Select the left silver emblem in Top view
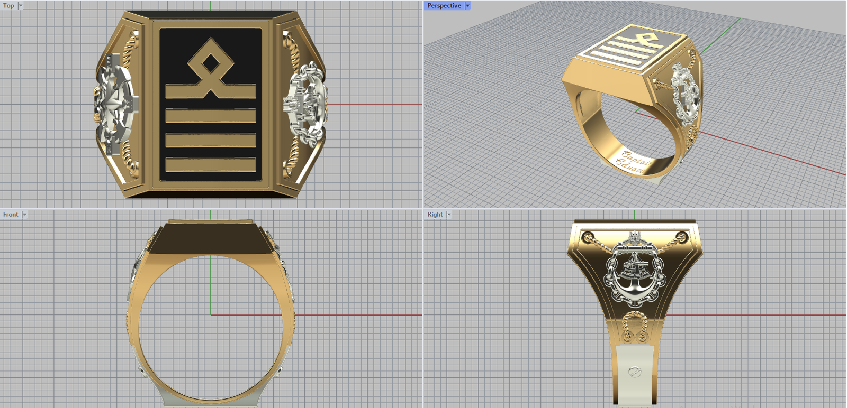 (x=115, y=105)
